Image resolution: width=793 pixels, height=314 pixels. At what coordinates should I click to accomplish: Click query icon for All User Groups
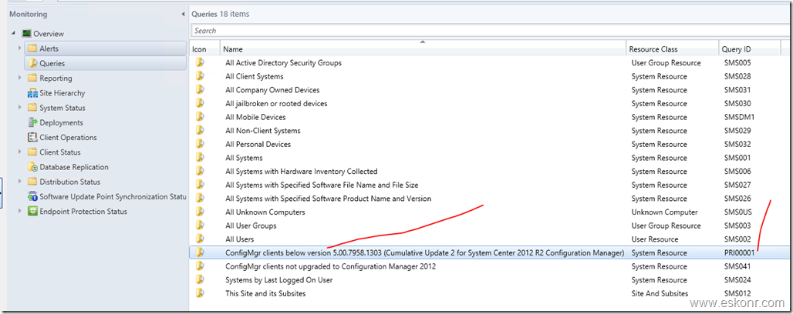coord(201,225)
